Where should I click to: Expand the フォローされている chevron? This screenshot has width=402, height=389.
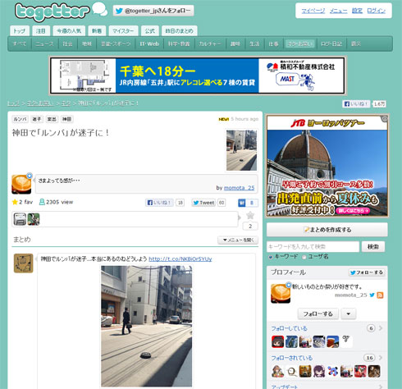click(x=381, y=358)
